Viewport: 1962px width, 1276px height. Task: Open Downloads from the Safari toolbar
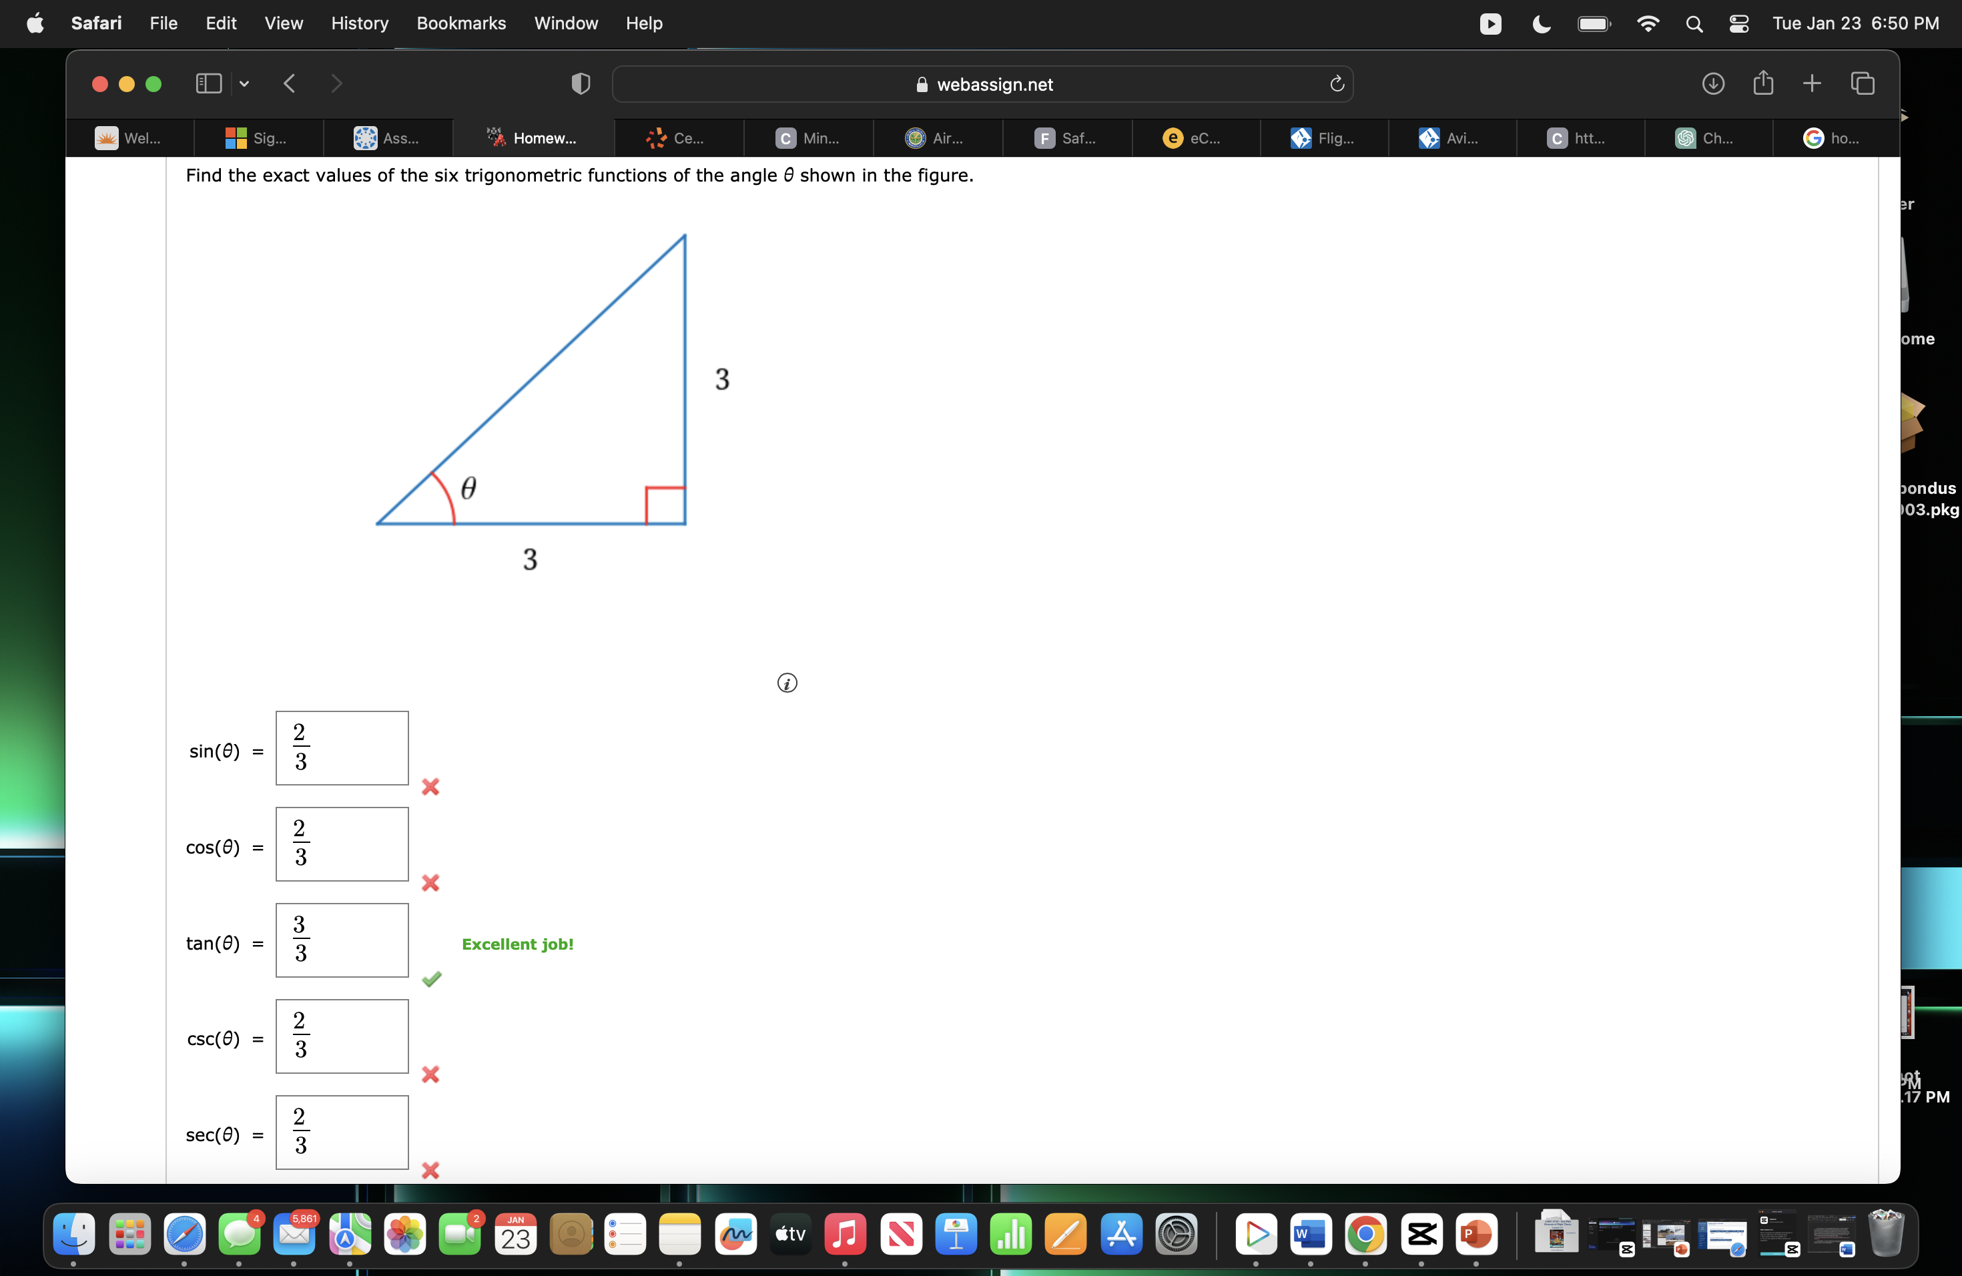point(1713,83)
